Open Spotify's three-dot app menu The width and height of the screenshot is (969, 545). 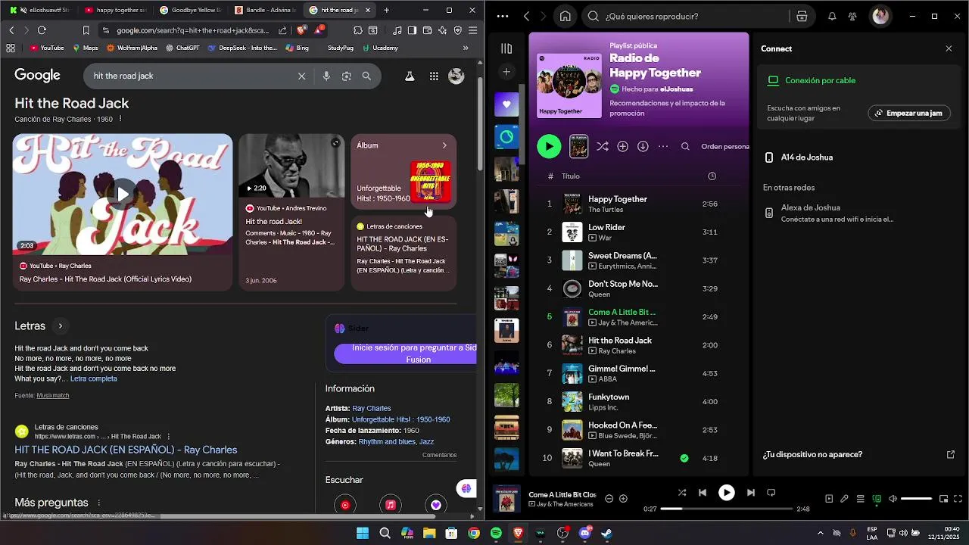click(503, 16)
